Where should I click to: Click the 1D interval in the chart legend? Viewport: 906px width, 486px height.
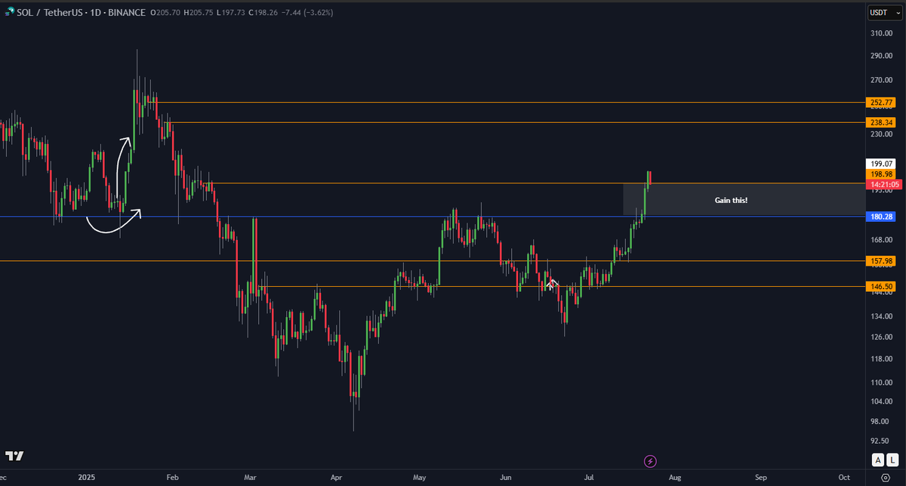(x=96, y=13)
